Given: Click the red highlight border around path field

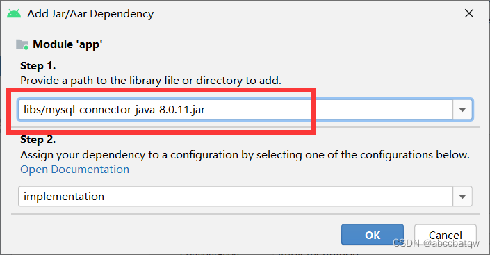Looking at the screenshot, I should point(161,91).
